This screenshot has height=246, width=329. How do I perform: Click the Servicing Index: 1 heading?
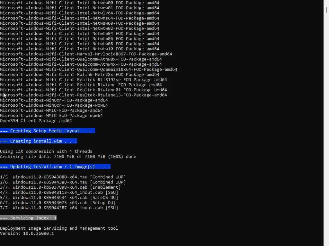click(x=28, y=218)
